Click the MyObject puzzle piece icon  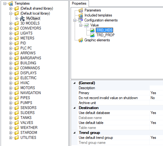click(22, 18)
